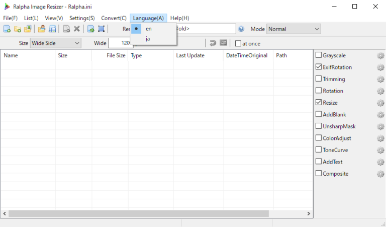Click the add folder toolbar icon
Screen dimensions: 386x227
17,29
